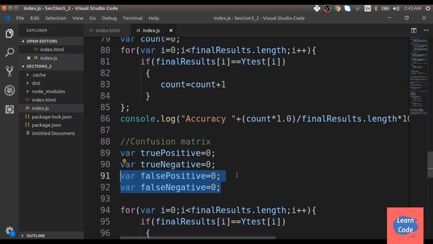Image resolution: width=433 pixels, height=244 pixels.
Task: Open the Debug menu
Action: tap(109, 18)
